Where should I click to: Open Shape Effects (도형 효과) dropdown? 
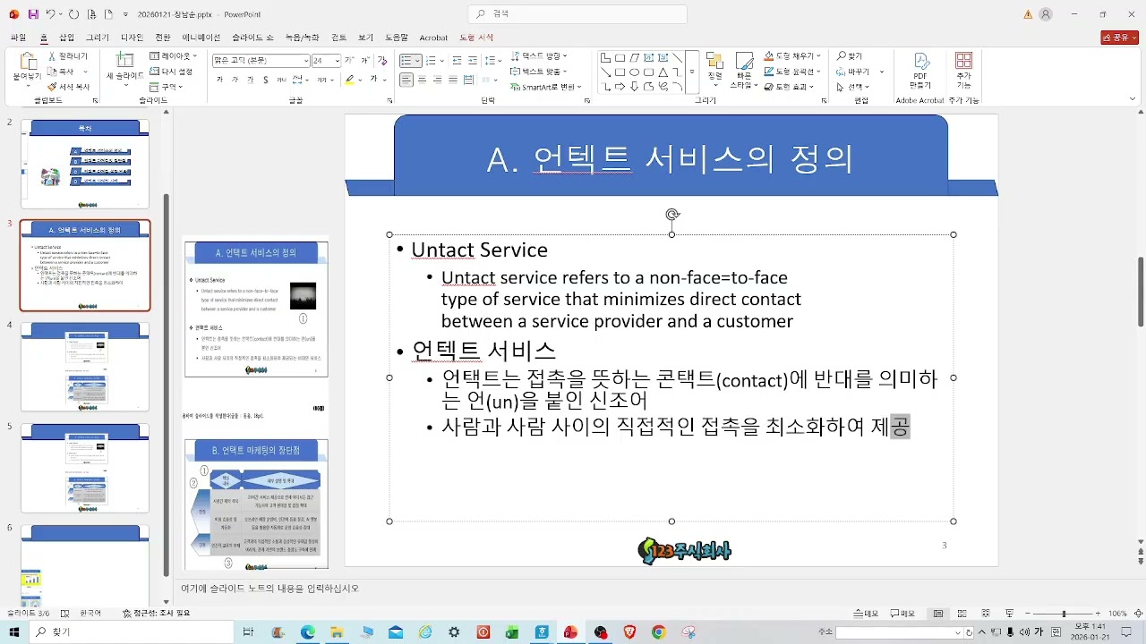pos(789,87)
